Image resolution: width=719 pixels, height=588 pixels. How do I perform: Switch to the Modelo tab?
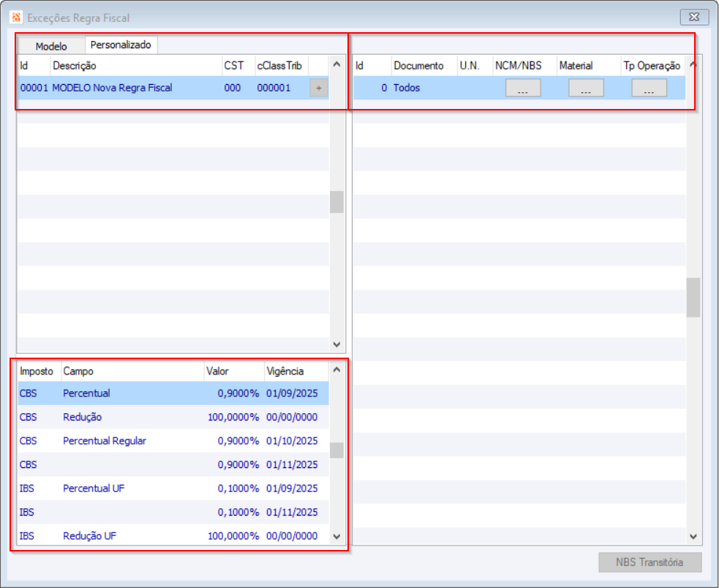tap(51, 46)
